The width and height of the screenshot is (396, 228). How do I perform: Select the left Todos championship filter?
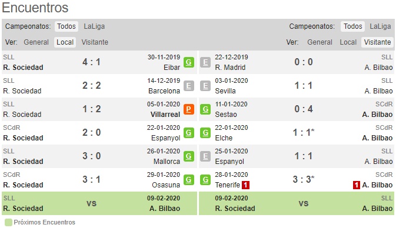[x=66, y=26]
